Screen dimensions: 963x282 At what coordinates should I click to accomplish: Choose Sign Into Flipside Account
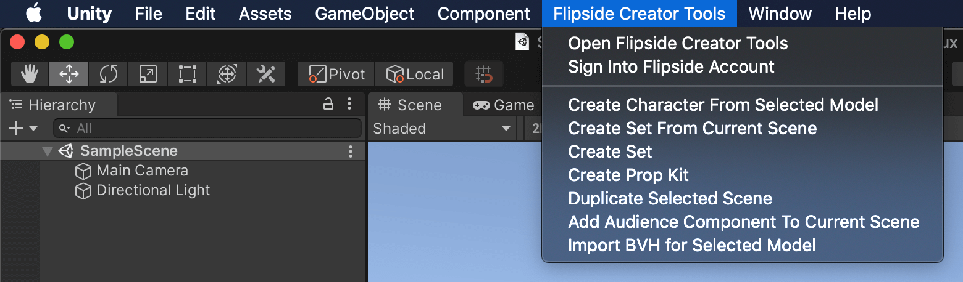click(x=671, y=66)
